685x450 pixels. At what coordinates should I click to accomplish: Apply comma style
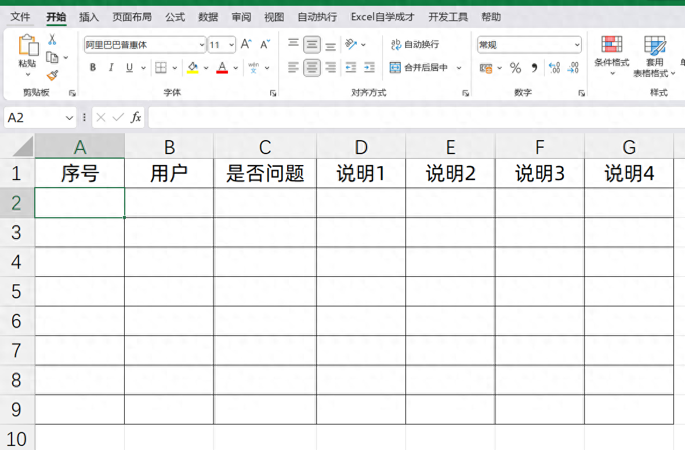(x=534, y=68)
